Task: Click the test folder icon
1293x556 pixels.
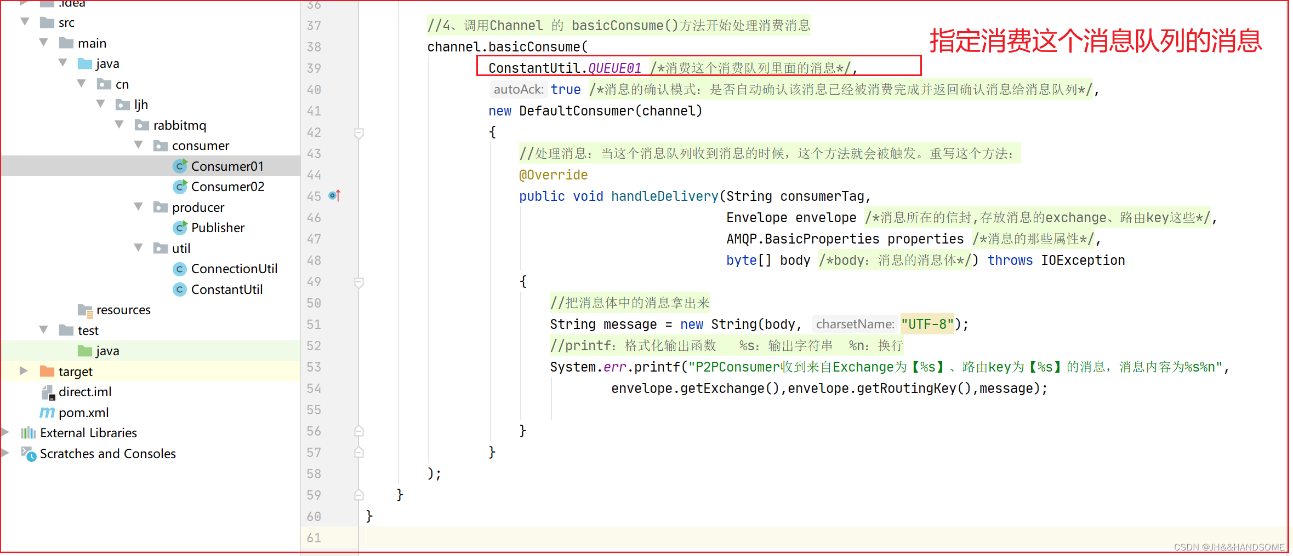Action: click(66, 330)
